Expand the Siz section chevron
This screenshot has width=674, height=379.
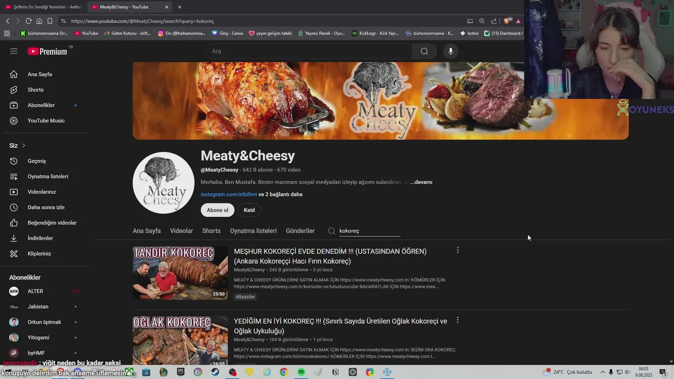(24, 146)
